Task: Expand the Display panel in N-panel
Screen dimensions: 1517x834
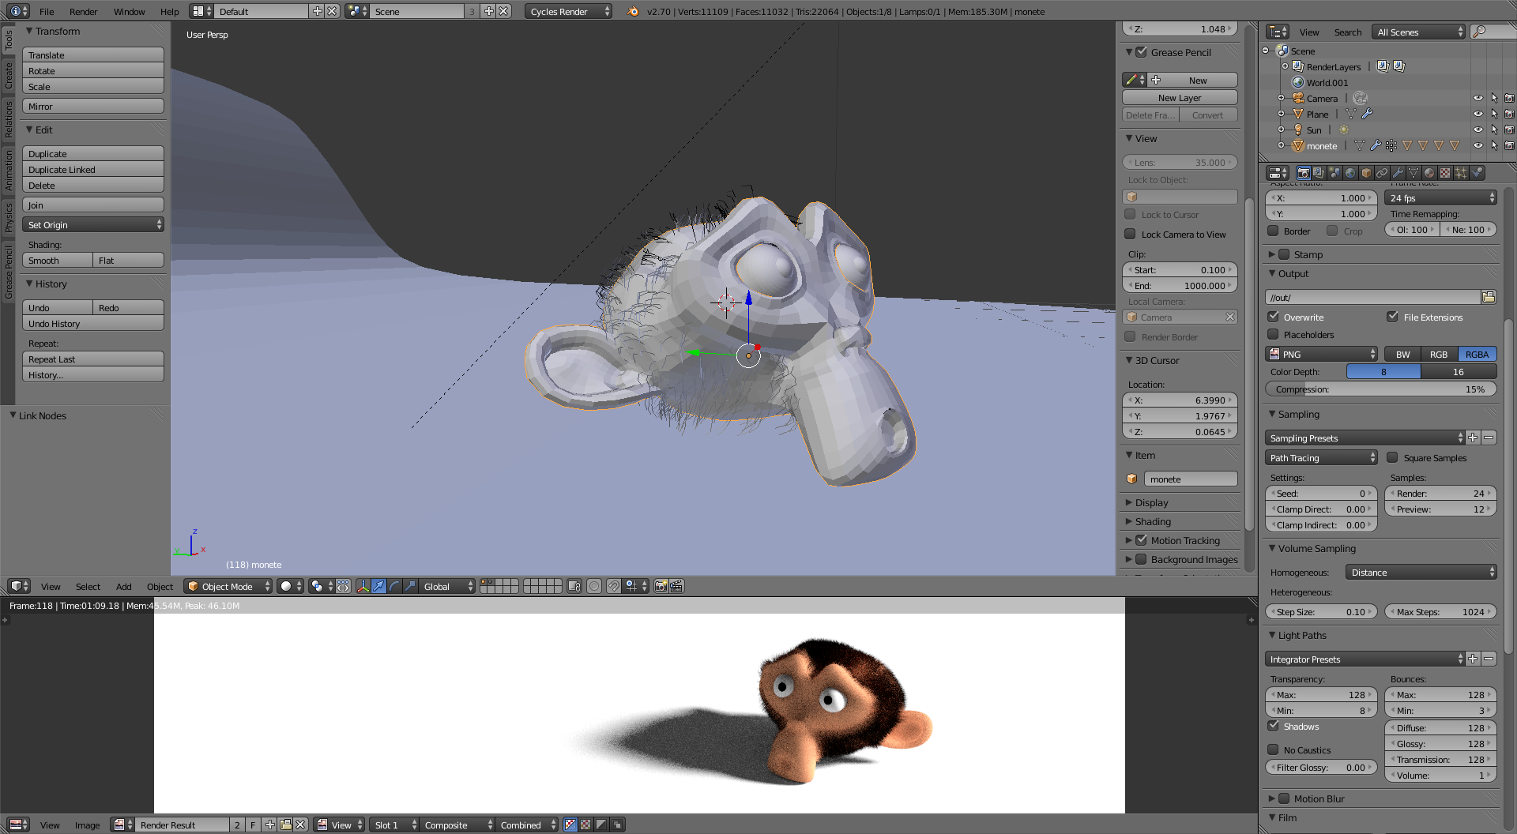Action: (1129, 502)
